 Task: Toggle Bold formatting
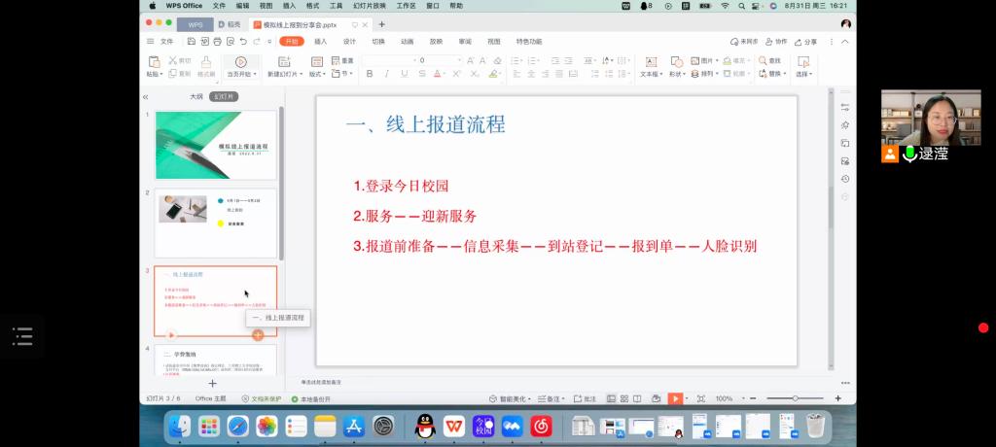pyautogui.click(x=369, y=74)
